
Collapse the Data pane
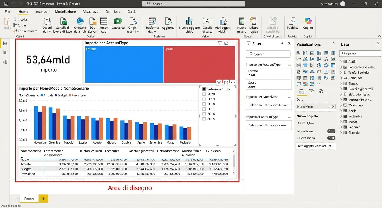click(378, 44)
